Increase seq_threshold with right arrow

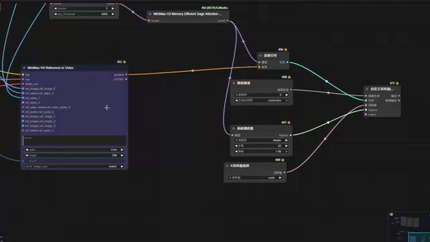coord(113,14)
